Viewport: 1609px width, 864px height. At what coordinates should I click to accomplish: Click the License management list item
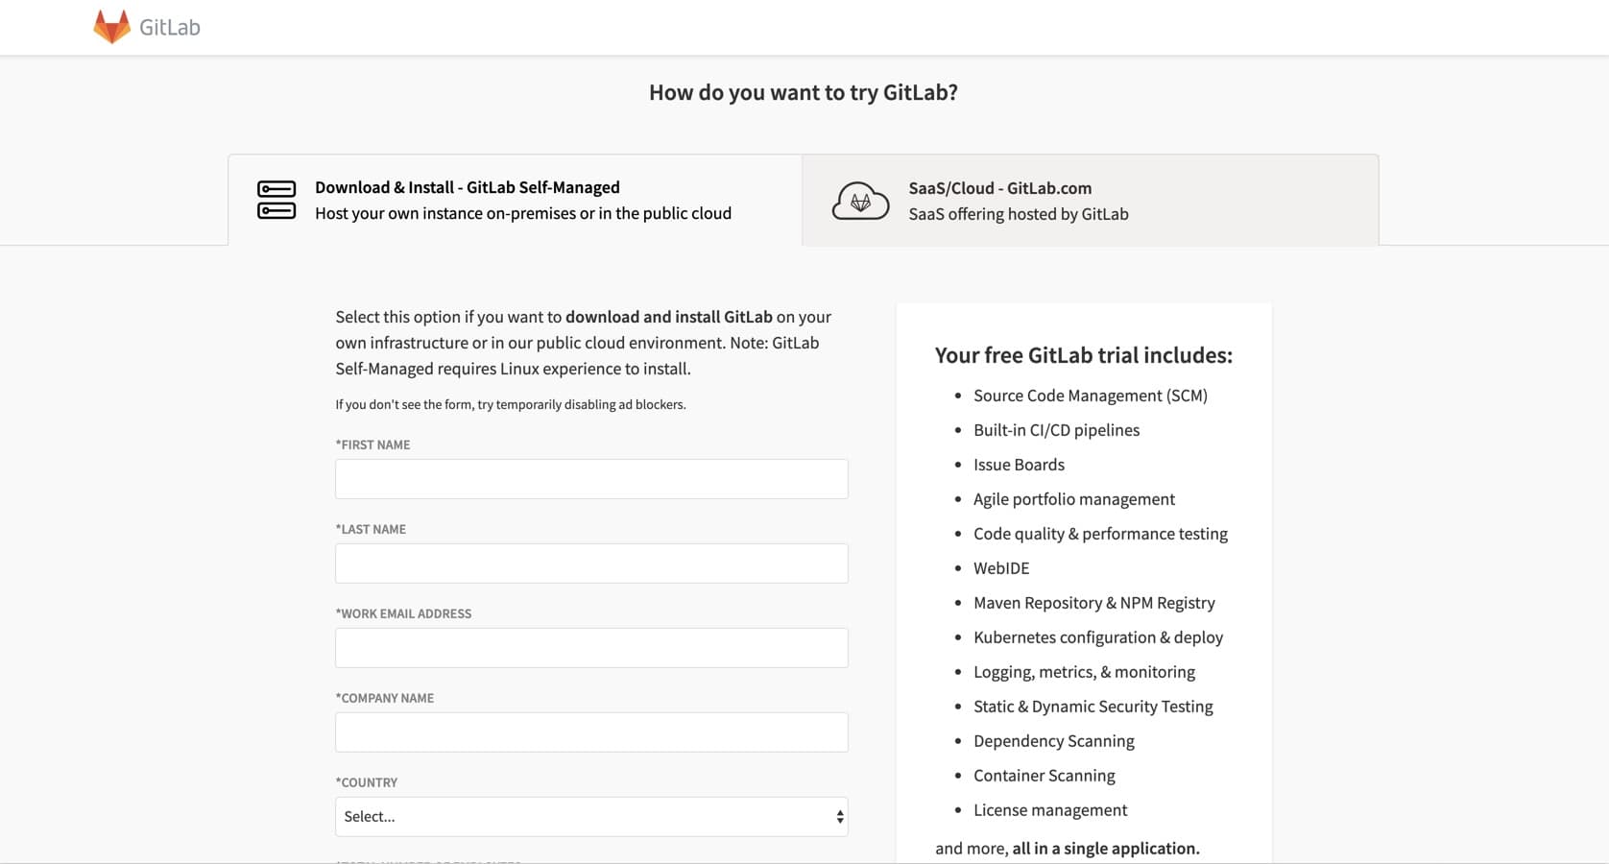(1050, 810)
